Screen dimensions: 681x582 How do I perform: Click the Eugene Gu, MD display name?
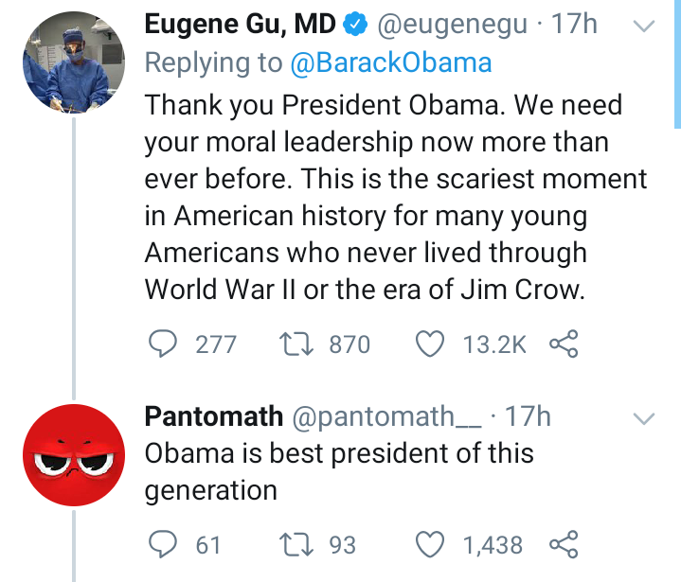[240, 26]
